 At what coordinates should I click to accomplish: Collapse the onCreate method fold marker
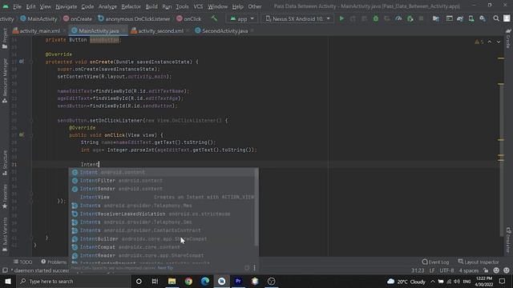point(32,62)
